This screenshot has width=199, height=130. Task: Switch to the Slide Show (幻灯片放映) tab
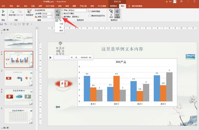pyautogui.click(x=50, y=6)
